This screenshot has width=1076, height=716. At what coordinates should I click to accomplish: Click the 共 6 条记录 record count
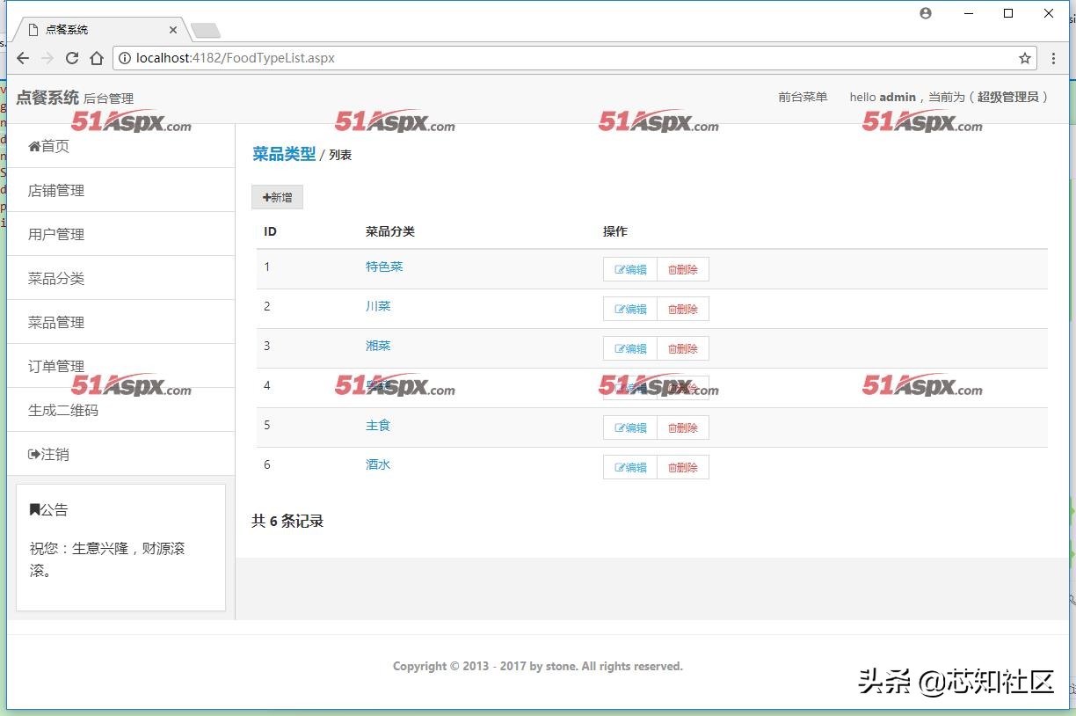tap(287, 521)
